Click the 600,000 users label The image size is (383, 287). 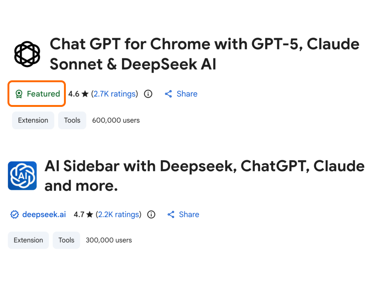116,120
